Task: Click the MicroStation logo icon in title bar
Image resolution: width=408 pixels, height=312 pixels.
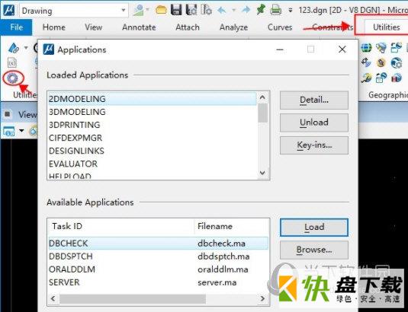Action: [8, 10]
